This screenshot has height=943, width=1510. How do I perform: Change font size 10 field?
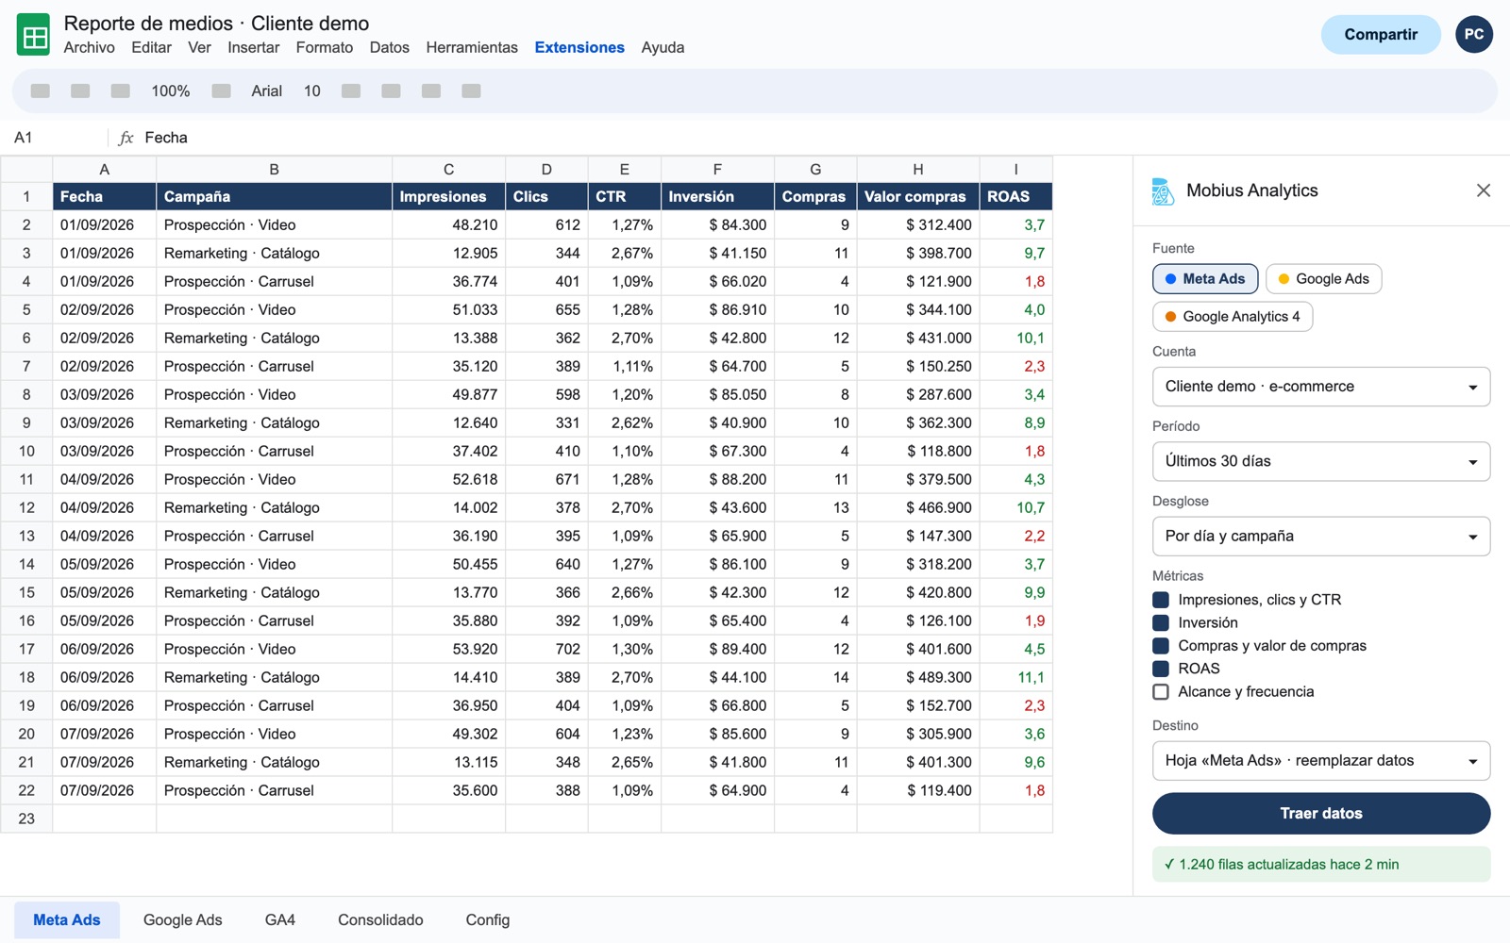pyautogui.click(x=312, y=91)
